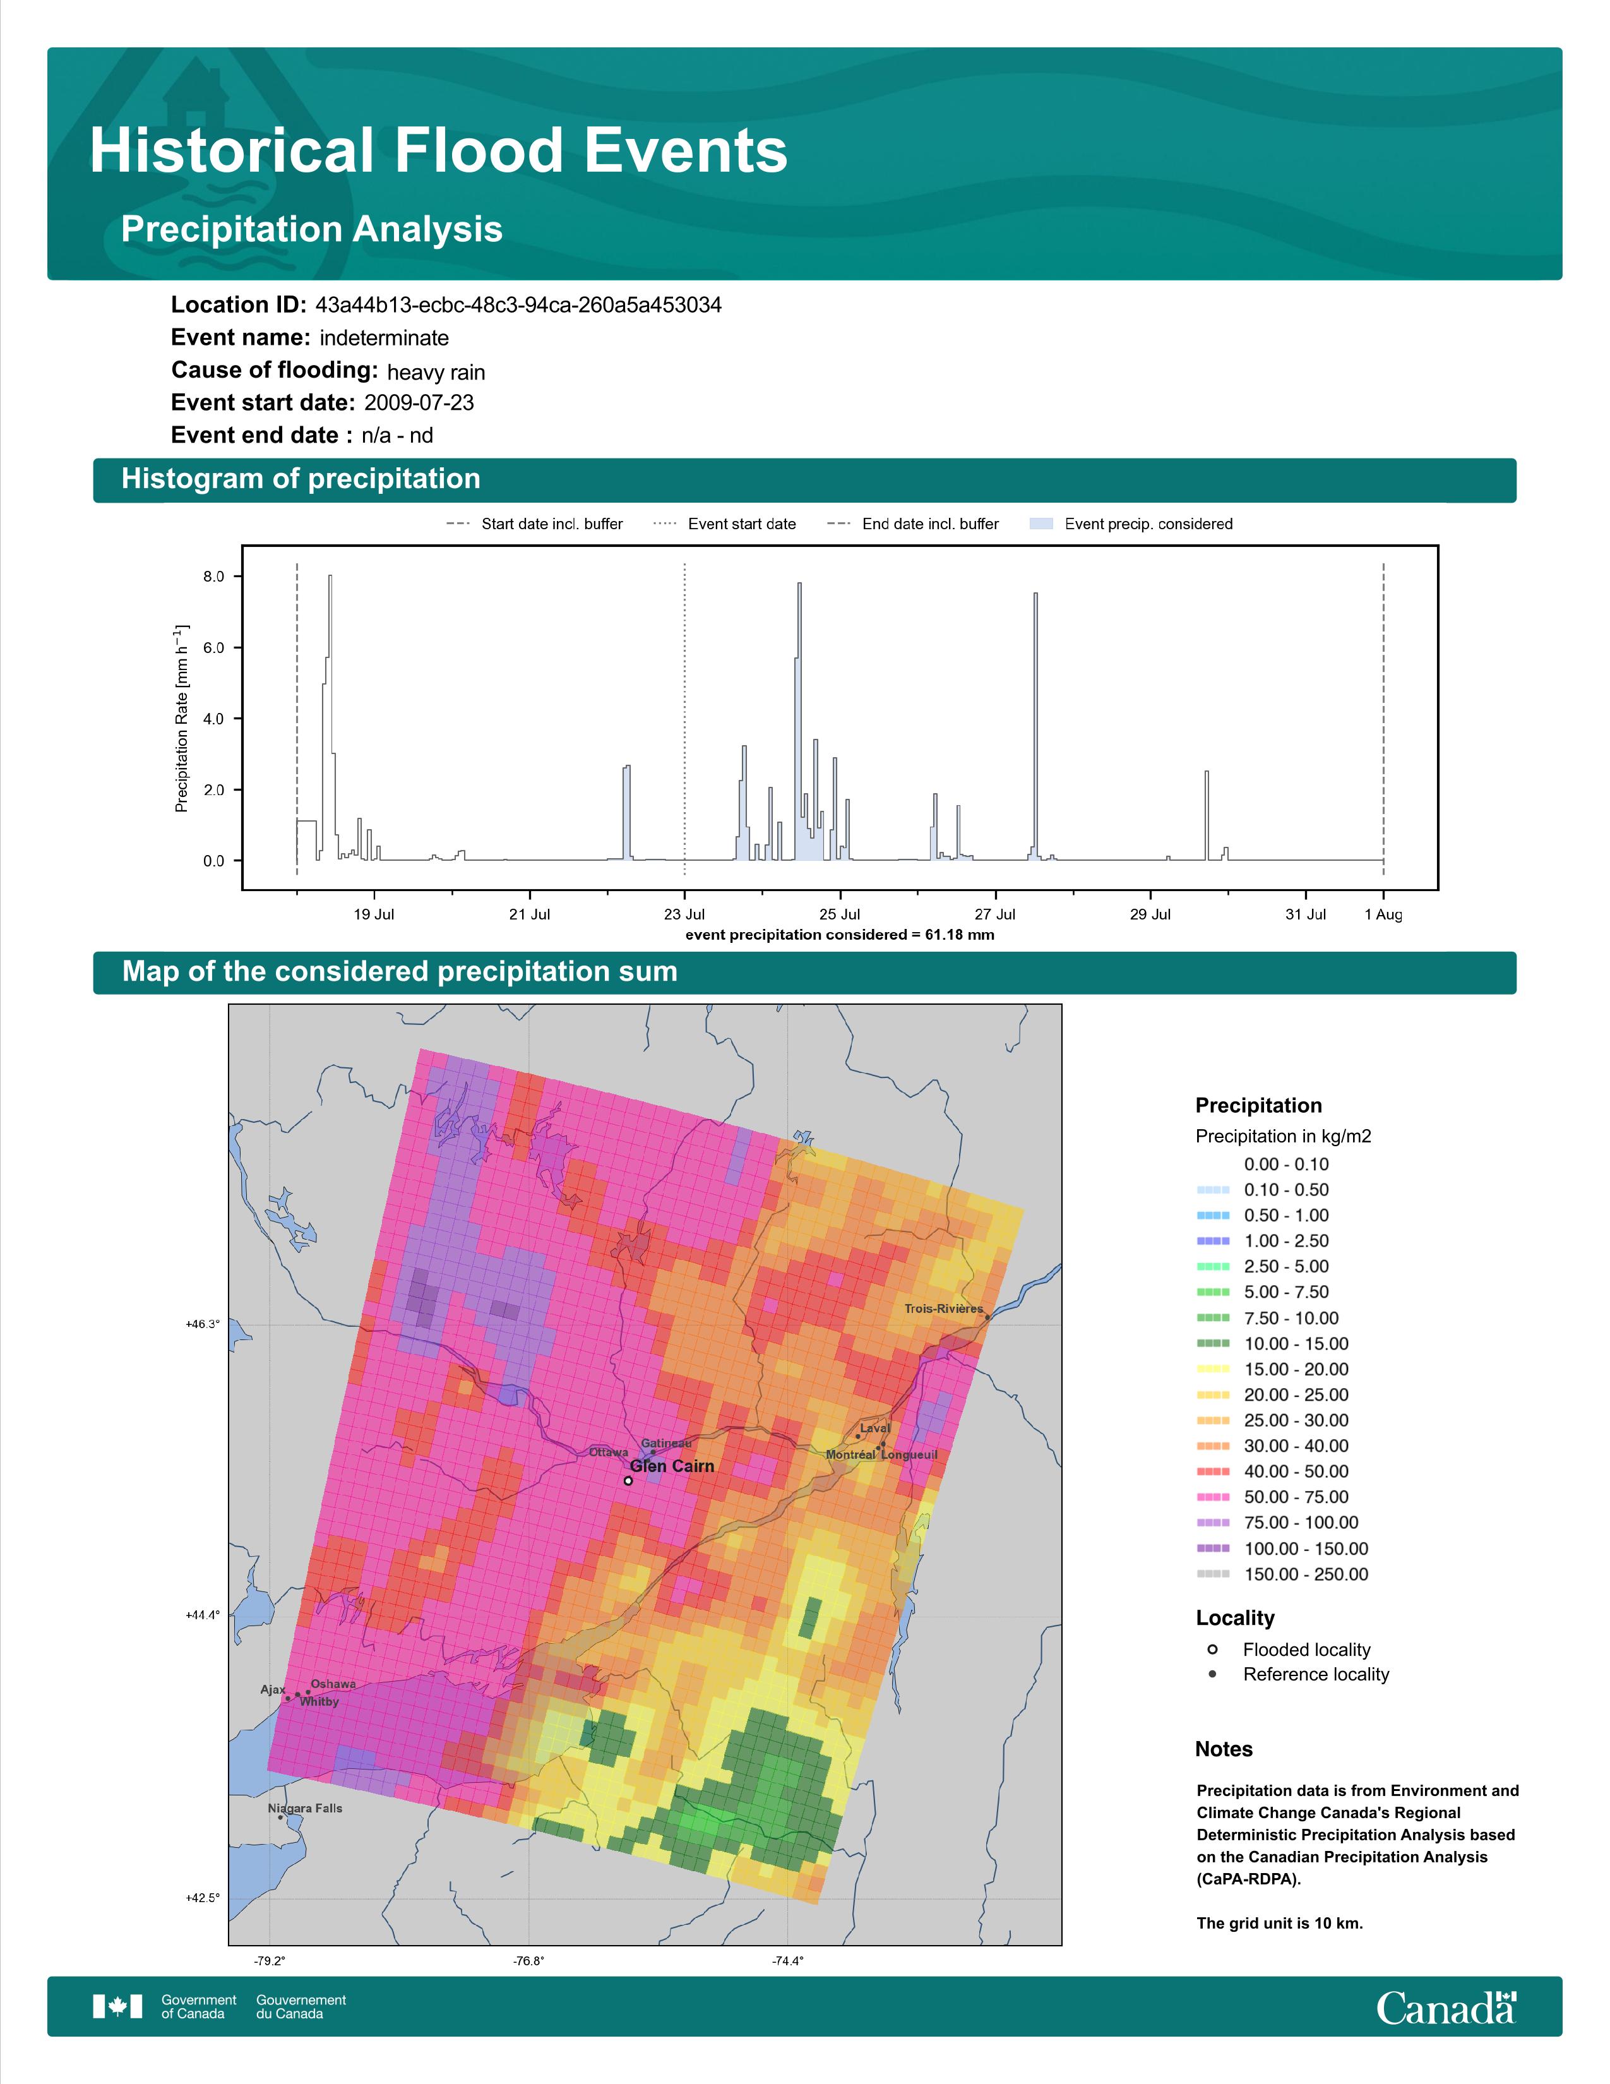This screenshot has width=1610, height=2084.
Task: Click the Glen Cairn flooded locality marker
Action: coord(628,1481)
